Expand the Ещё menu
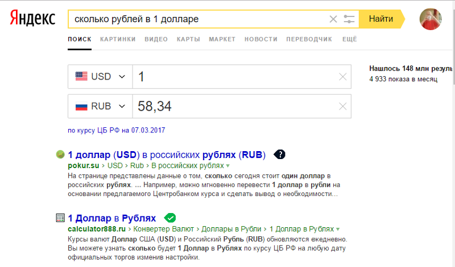Image resolution: width=455 pixels, height=267 pixels. click(x=349, y=39)
